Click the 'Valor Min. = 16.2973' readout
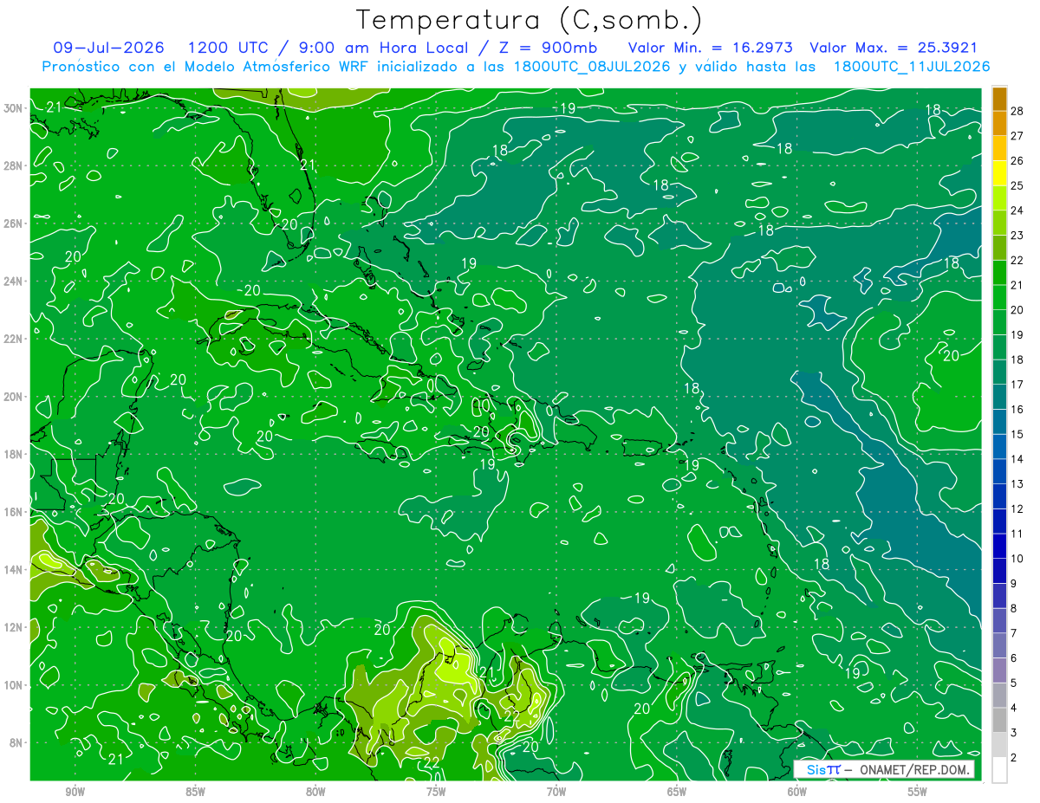Image resolution: width=1040 pixels, height=803 pixels. point(710,48)
